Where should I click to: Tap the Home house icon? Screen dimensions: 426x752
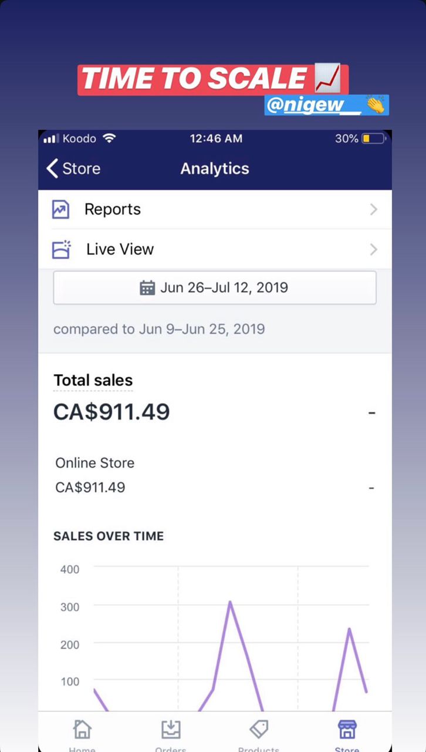click(82, 730)
